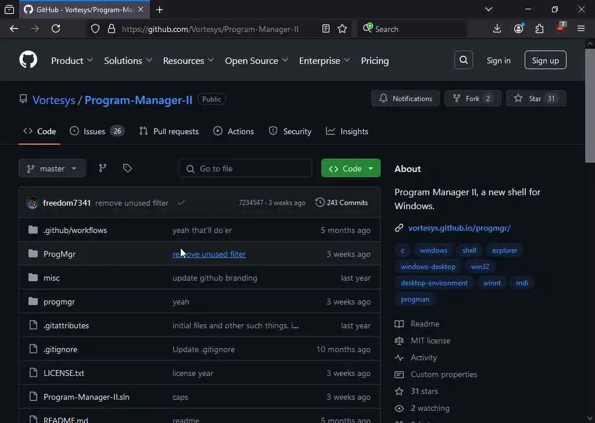This screenshot has height=423, width=595.
Task: Open the 243 Commits history link
Action: (x=342, y=203)
